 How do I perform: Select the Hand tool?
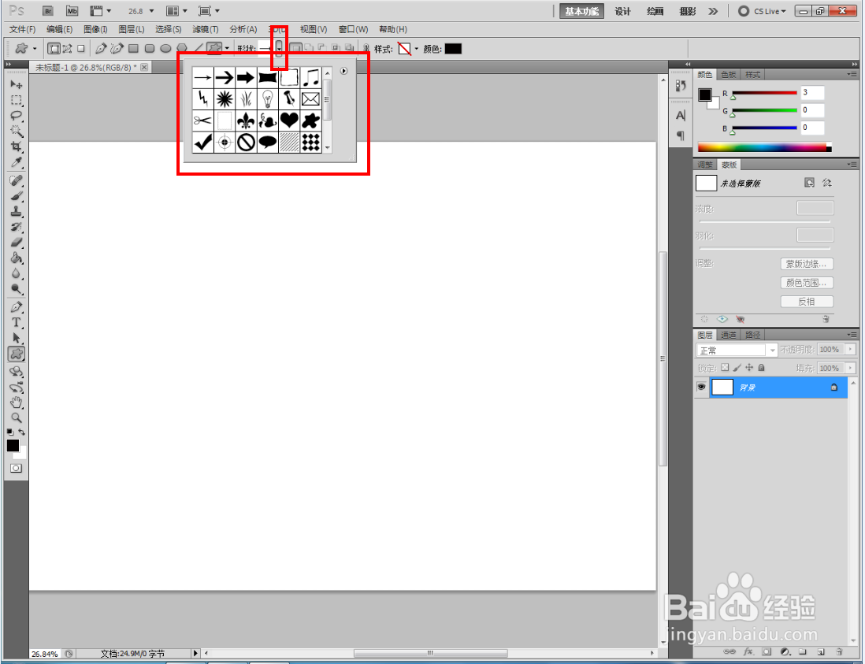tap(17, 402)
